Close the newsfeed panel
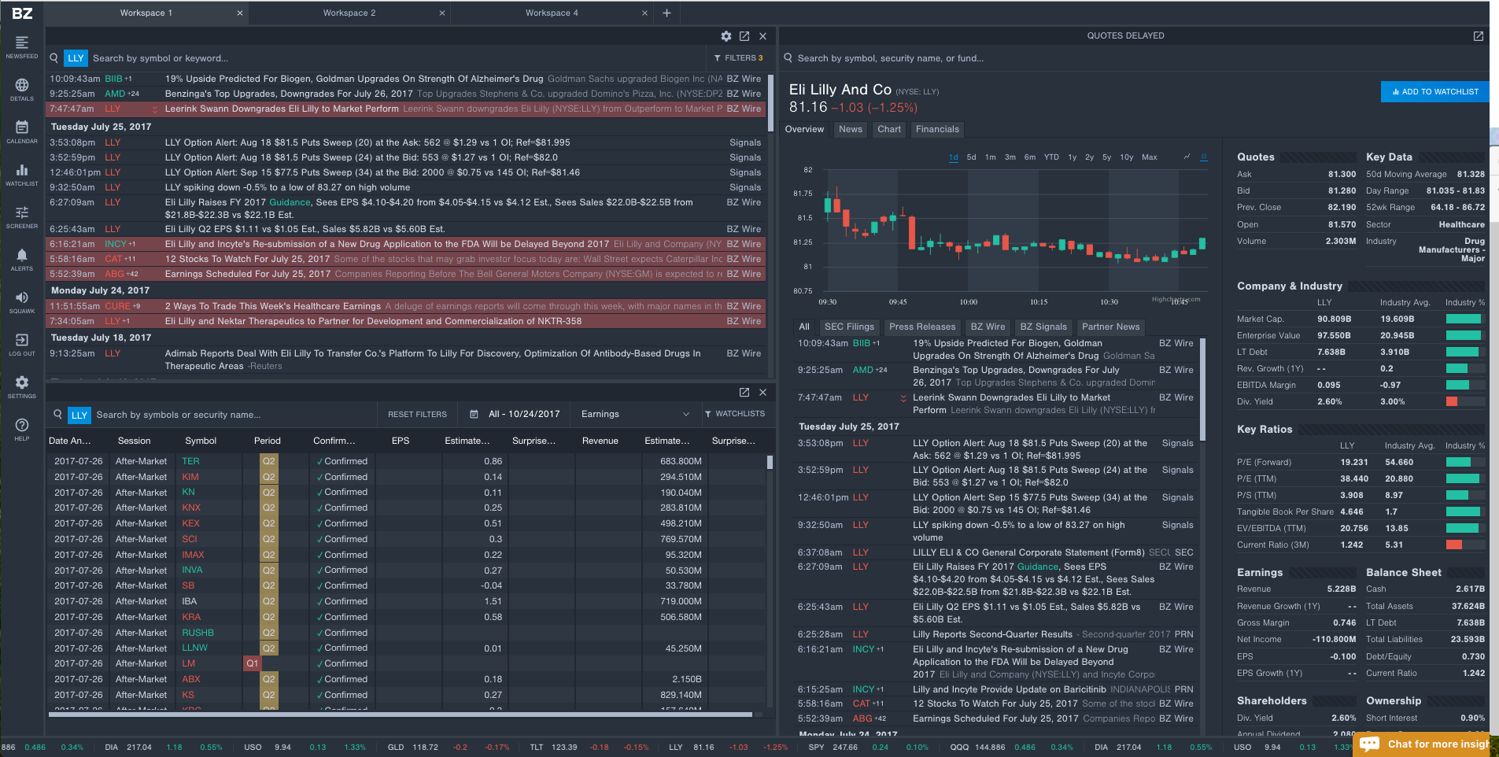 [x=762, y=36]
